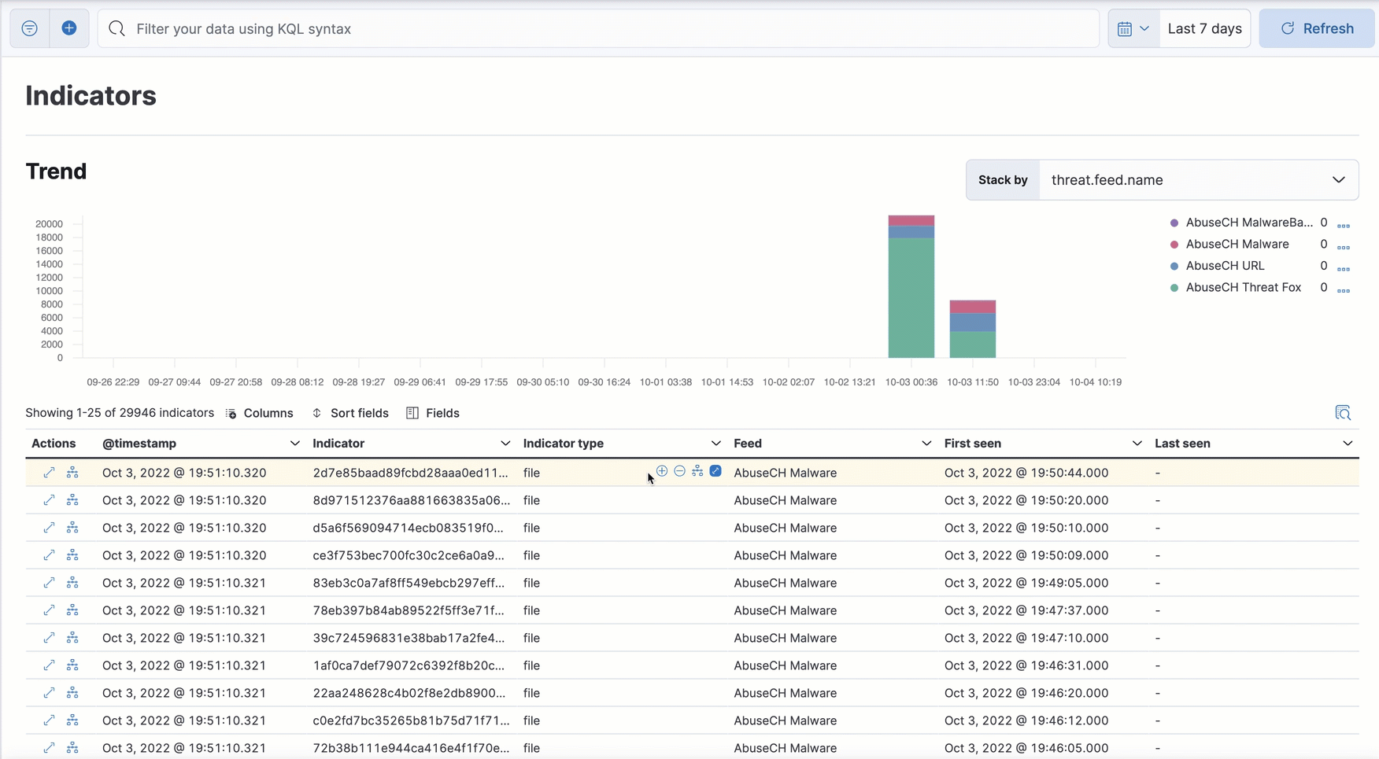The height and width of the screenshot is (759, 1379).
Task: Click Filter In plus icon in hovered row
Action: click(662, 471)
